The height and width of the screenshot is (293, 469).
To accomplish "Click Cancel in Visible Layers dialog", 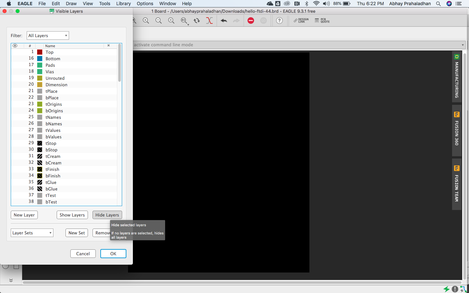I will pos(83,254).
